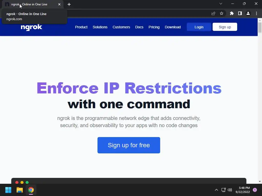Share this page icon in address bar

tap(213, 14)
